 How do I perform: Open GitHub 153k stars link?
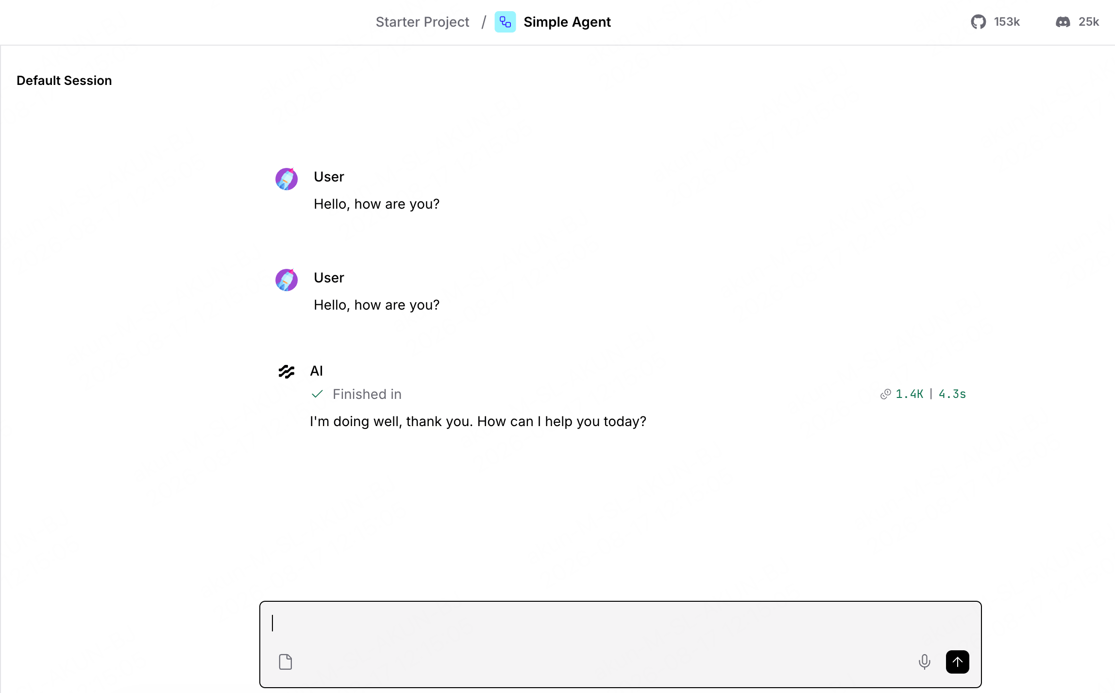[996, 22]
